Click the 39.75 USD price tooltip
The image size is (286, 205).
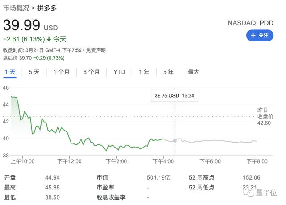[x=175, y=96]
